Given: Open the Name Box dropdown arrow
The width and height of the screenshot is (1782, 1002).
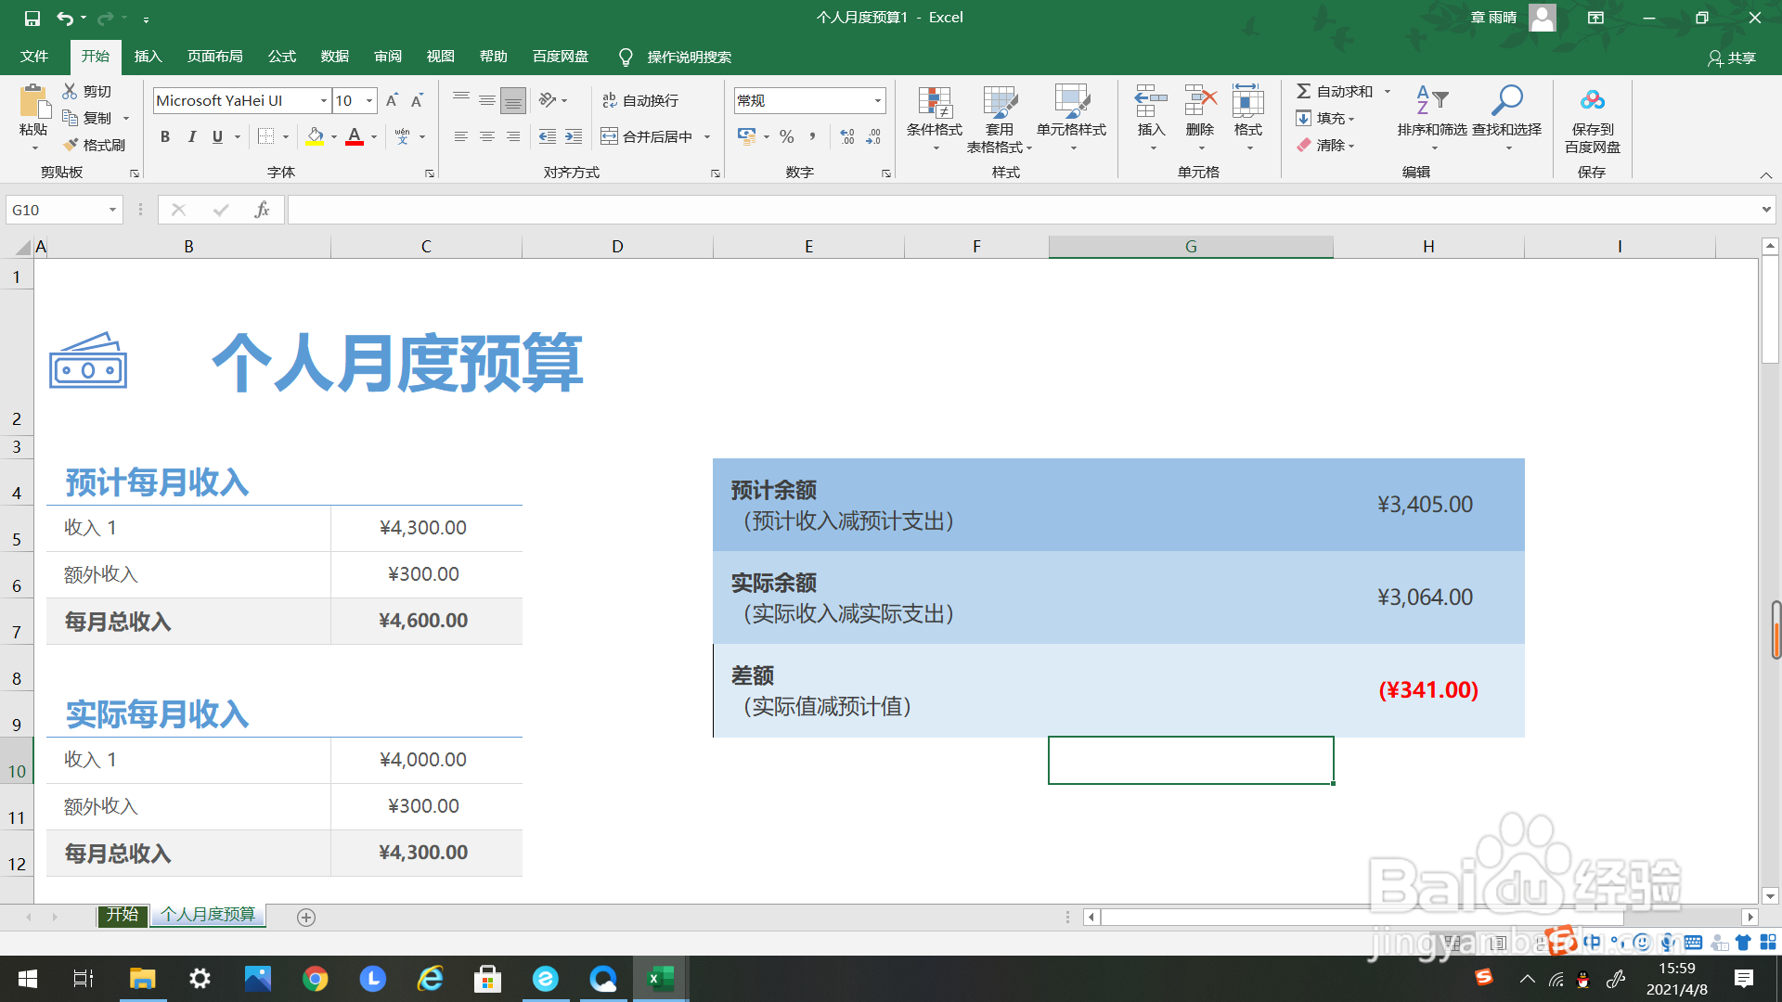Looking at the screenshot, I should pos(112,211).
